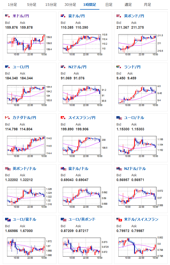Select the 5分足 tab

click(32, 5)
